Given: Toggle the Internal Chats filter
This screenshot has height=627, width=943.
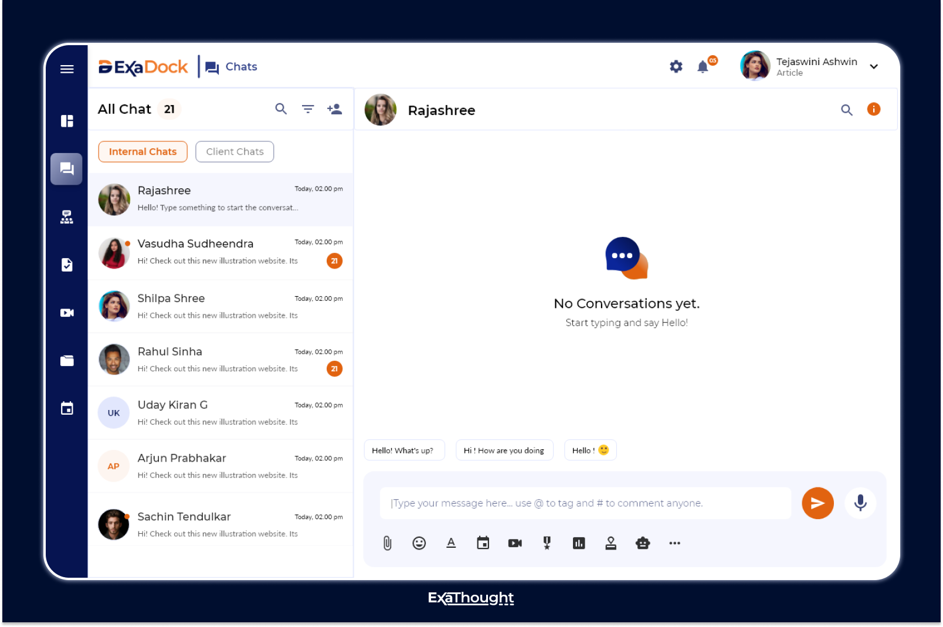Looking at the screenshot, I should (x=143, y=151).
